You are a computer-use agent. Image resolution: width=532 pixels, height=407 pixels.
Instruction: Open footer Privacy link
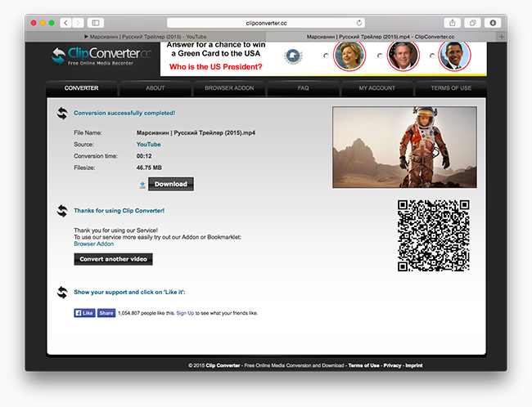click(392, 365)
